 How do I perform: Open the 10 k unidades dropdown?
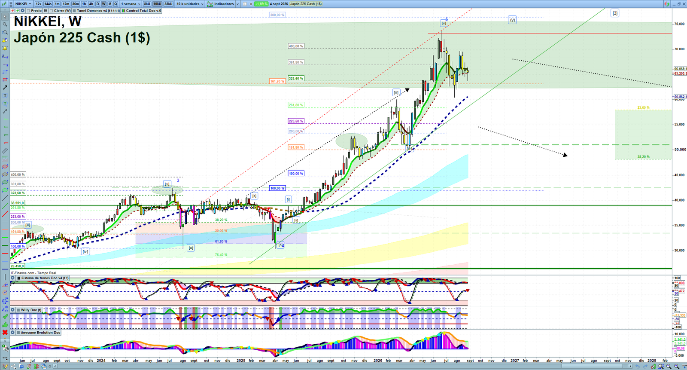[x=190, y=4]
